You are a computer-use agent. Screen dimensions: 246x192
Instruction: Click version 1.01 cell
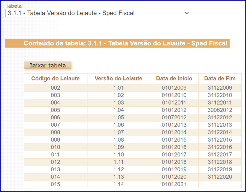point(119,88)
